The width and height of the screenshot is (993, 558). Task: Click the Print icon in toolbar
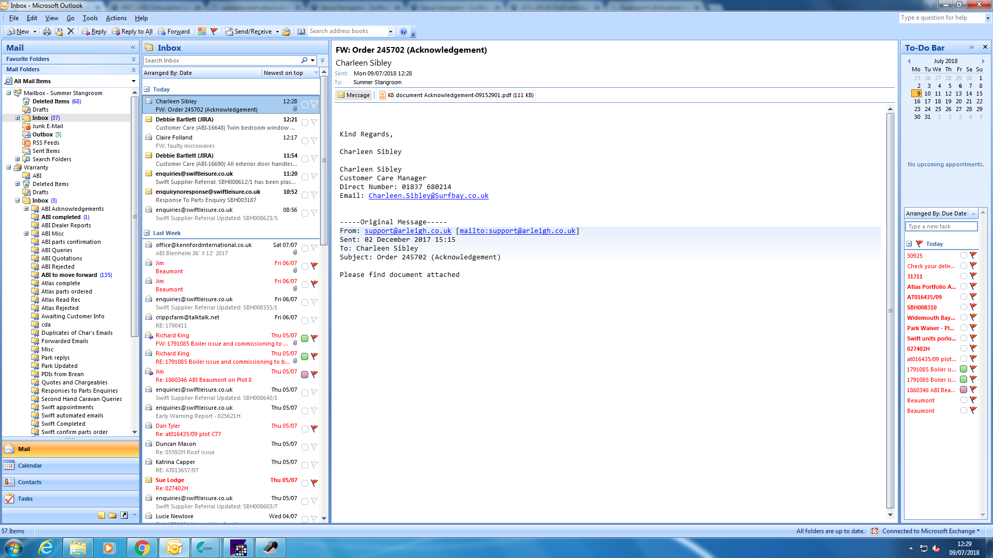click(x=47, y=32)
